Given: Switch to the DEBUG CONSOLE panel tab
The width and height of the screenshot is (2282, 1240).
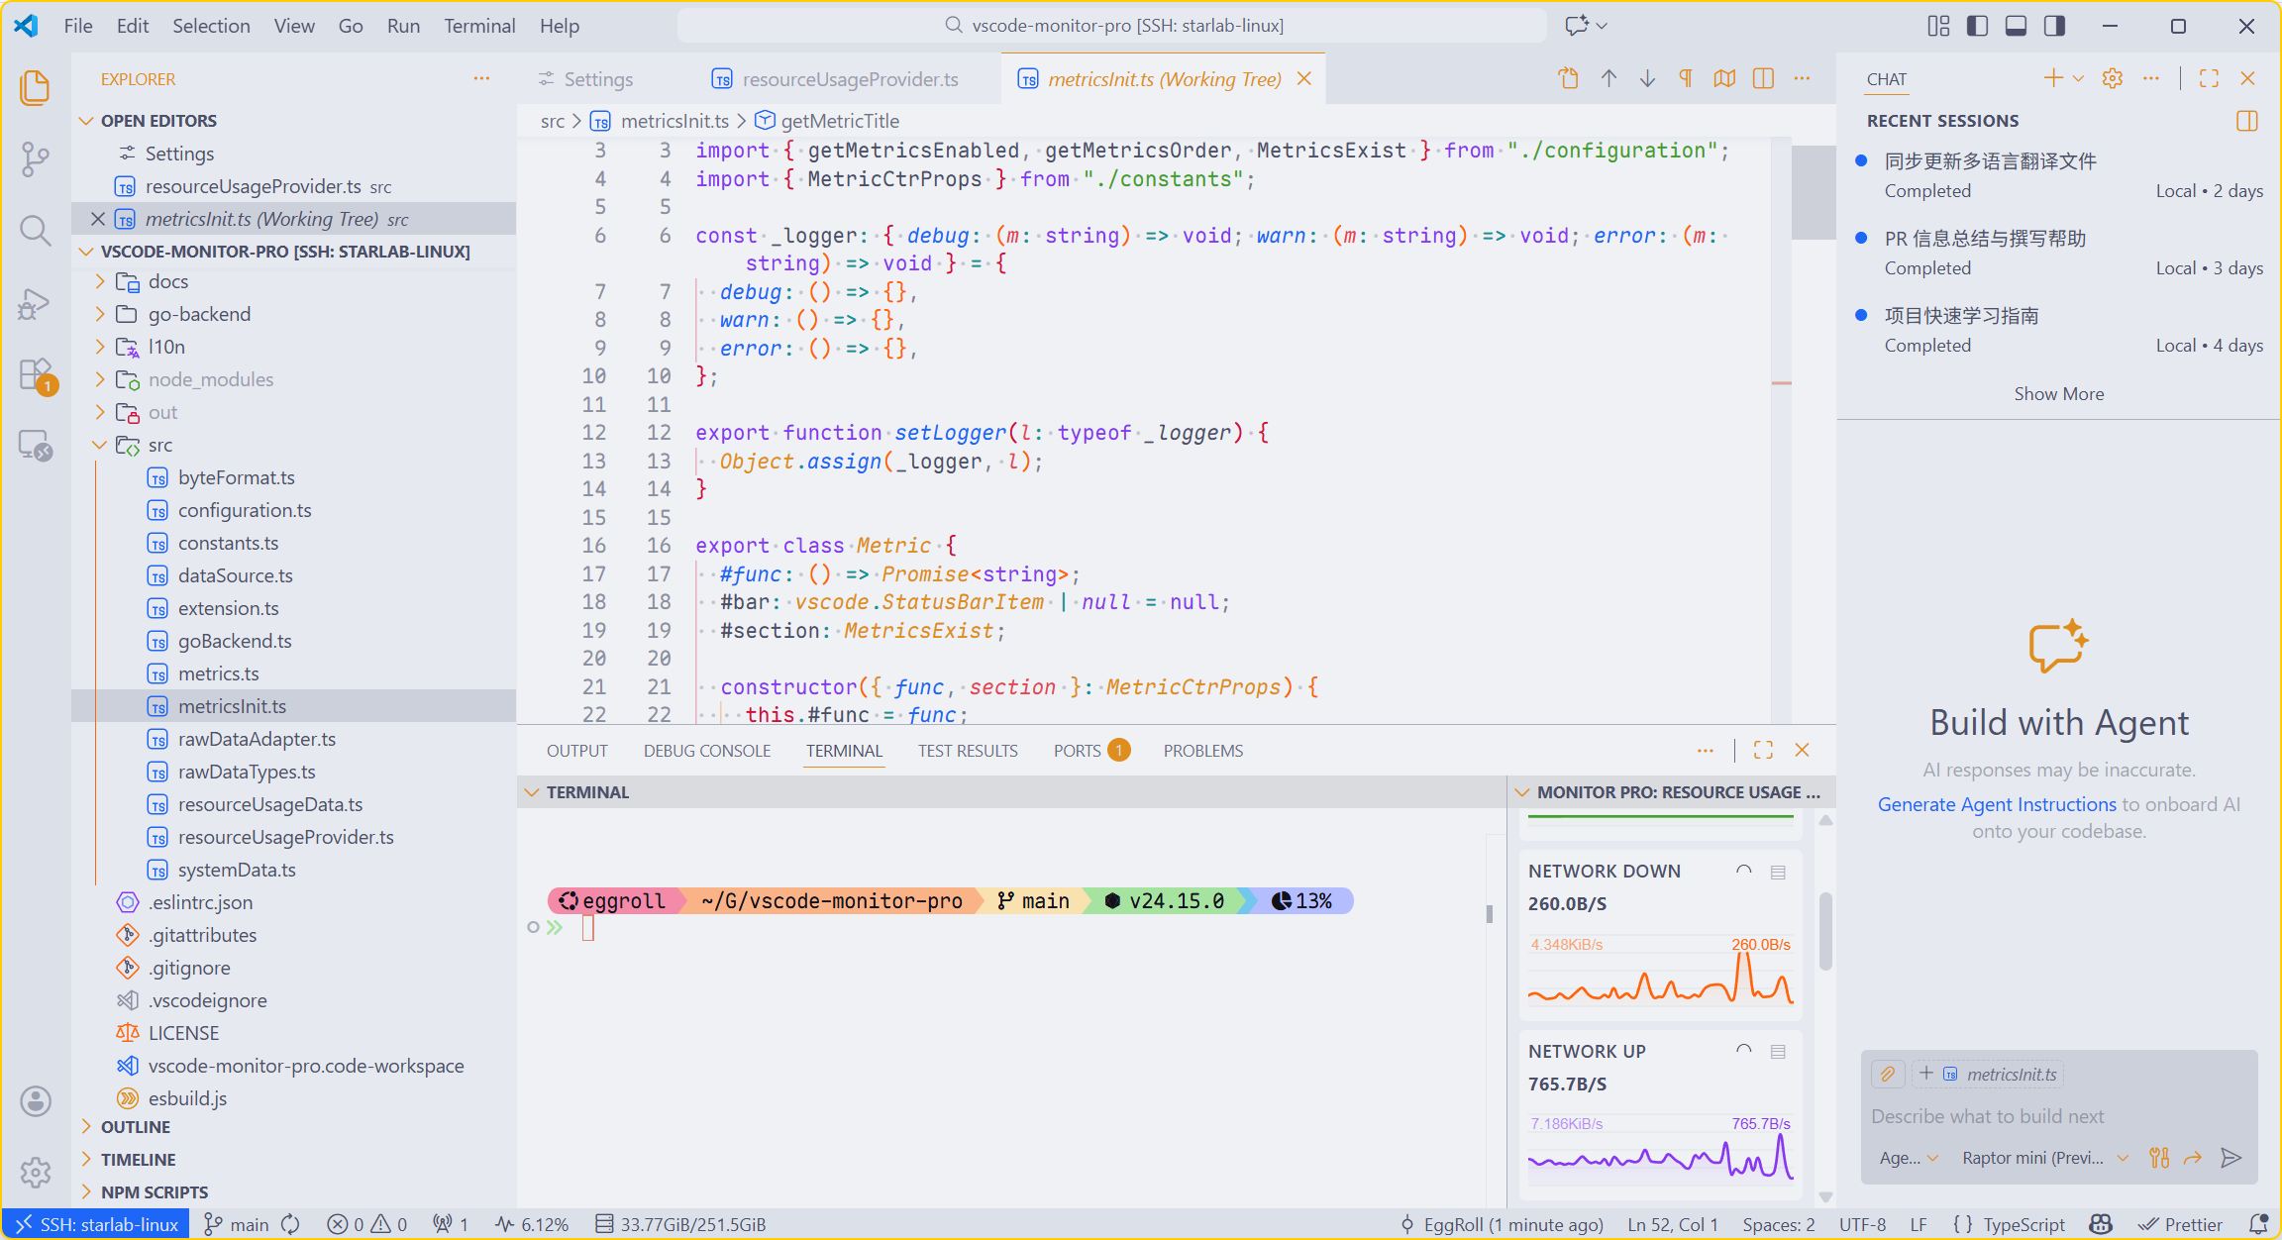Looking at the screenshot, I should coord(707,751).
